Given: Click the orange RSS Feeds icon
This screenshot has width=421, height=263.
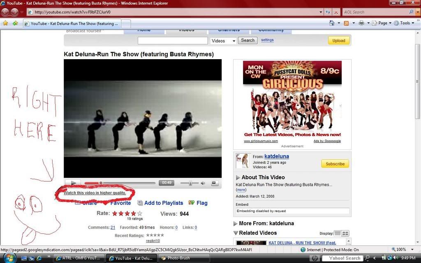Looking at the screenshot, I should click(x=346, y=23).
